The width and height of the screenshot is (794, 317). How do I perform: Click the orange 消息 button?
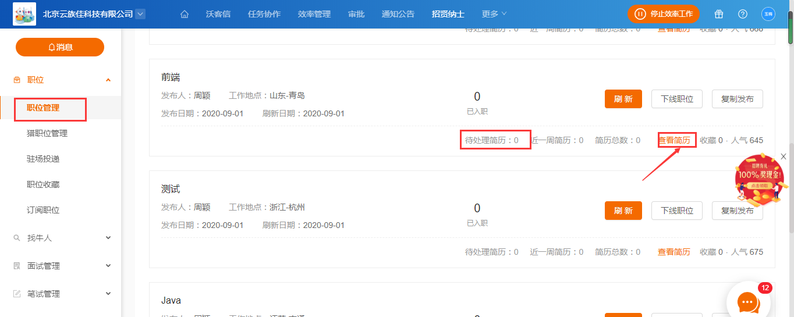(x=60, y=47)
